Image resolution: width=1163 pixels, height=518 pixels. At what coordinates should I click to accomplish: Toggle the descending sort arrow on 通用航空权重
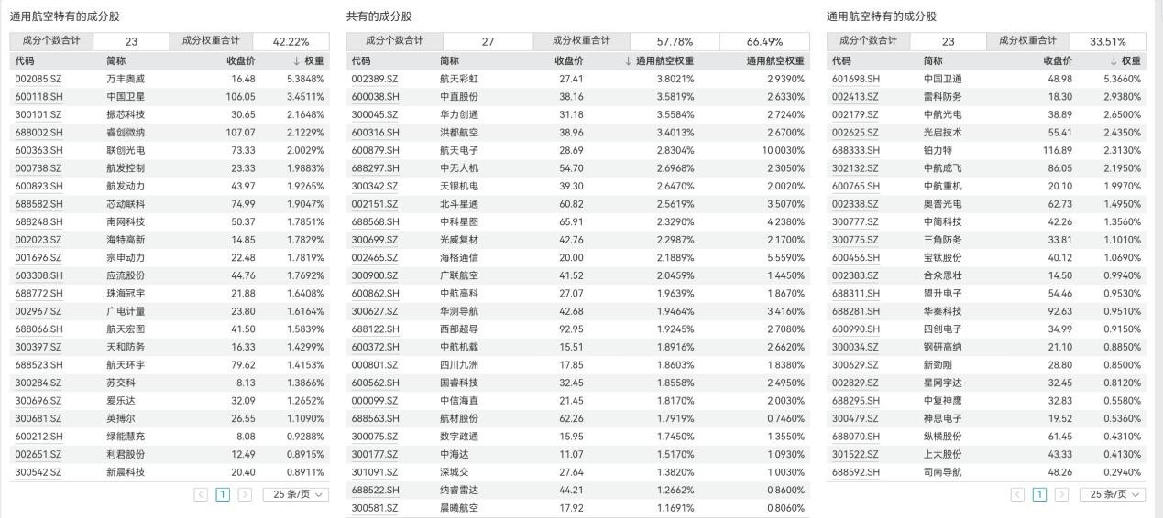point(629,61)
